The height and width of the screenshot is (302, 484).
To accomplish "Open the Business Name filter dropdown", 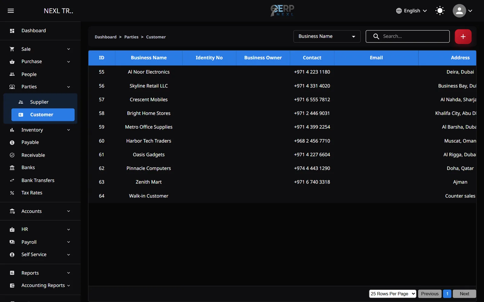I will pyautogui.click(x=327, y=36).
